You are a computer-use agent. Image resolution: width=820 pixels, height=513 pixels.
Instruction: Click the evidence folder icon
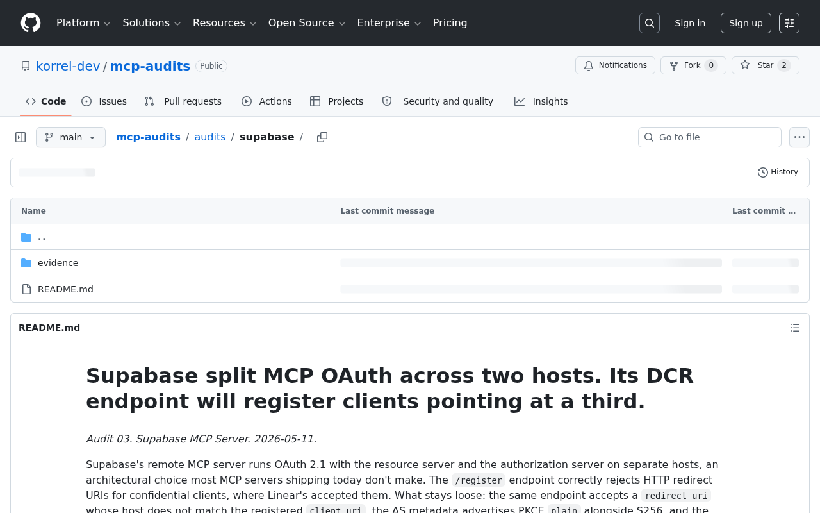pyautogui.click(x=26, y=263)
